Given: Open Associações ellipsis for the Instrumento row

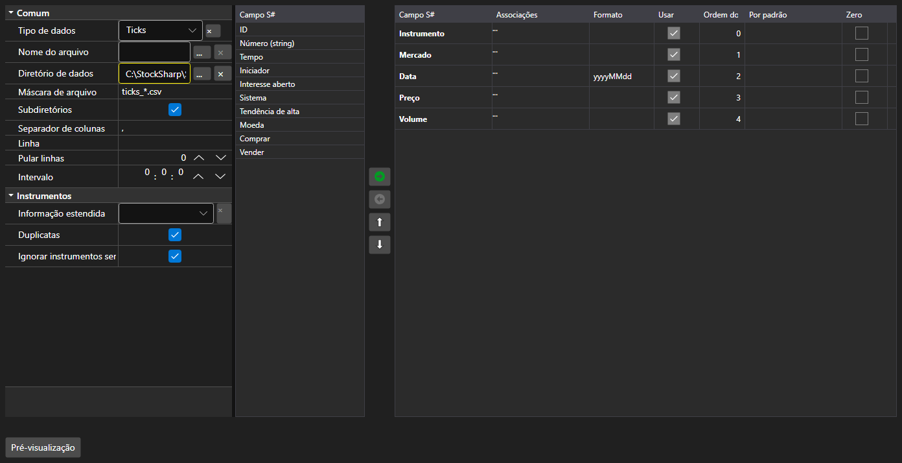Looking at the screenshot, I should pos(495,29).
